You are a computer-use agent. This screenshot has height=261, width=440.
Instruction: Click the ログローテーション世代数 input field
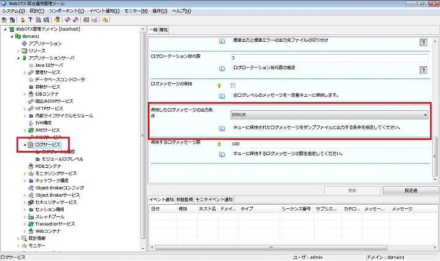(x=329, y=58)
